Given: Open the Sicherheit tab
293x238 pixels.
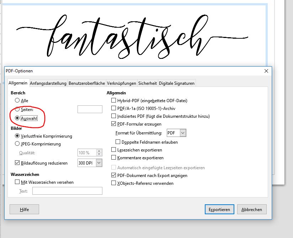Looking at the screenshot, I should pyautogui.click(x=148, y=83).
